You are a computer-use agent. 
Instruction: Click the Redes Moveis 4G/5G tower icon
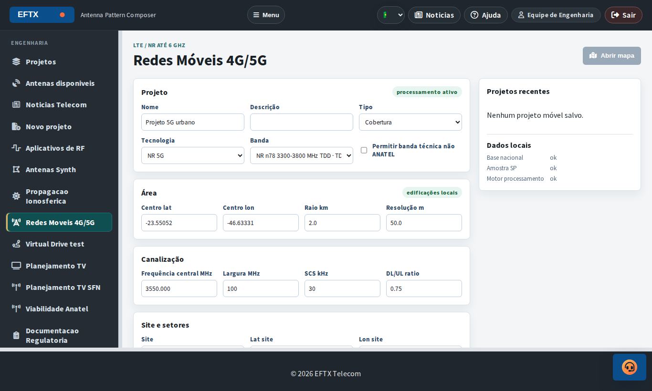pyautogui.click(x=16, y=222)
